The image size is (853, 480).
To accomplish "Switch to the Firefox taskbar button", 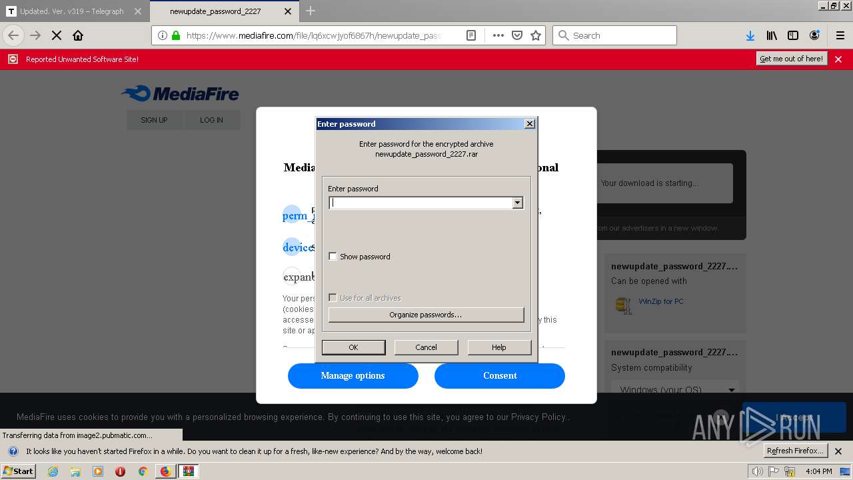I will (x=165, y=471).
